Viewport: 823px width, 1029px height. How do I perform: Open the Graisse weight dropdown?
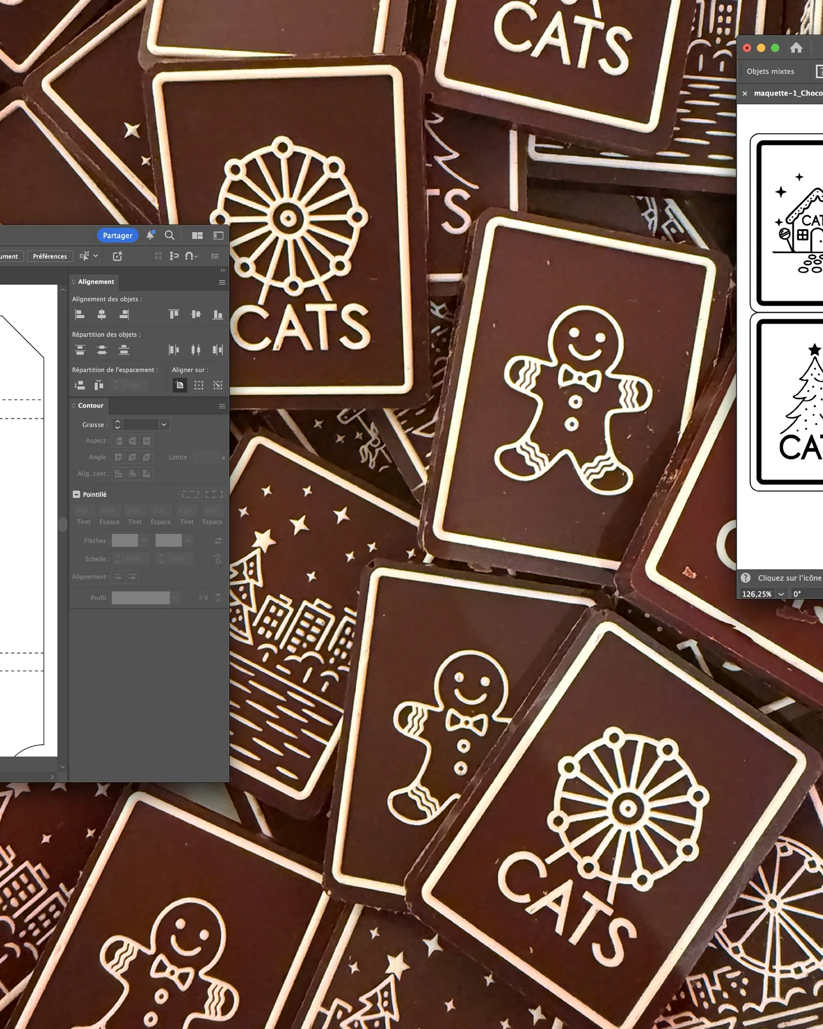click(x=164, y=425)
